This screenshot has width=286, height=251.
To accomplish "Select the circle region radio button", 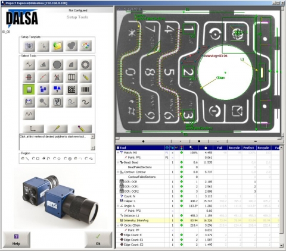I will pos(55,159).
